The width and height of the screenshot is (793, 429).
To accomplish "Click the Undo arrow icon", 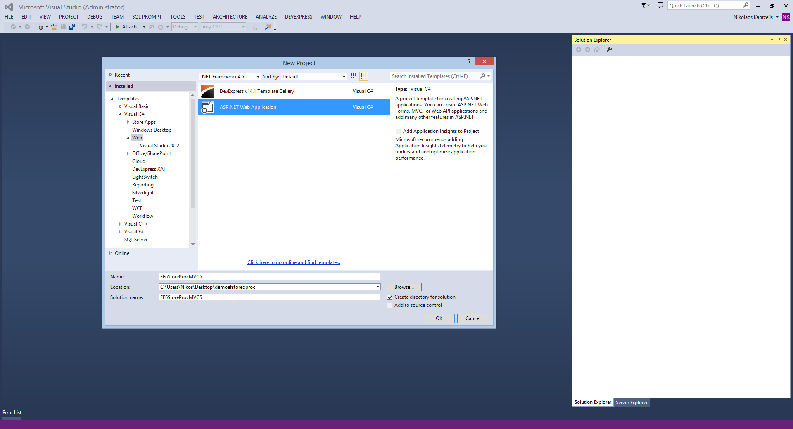I will pos(85,27).
